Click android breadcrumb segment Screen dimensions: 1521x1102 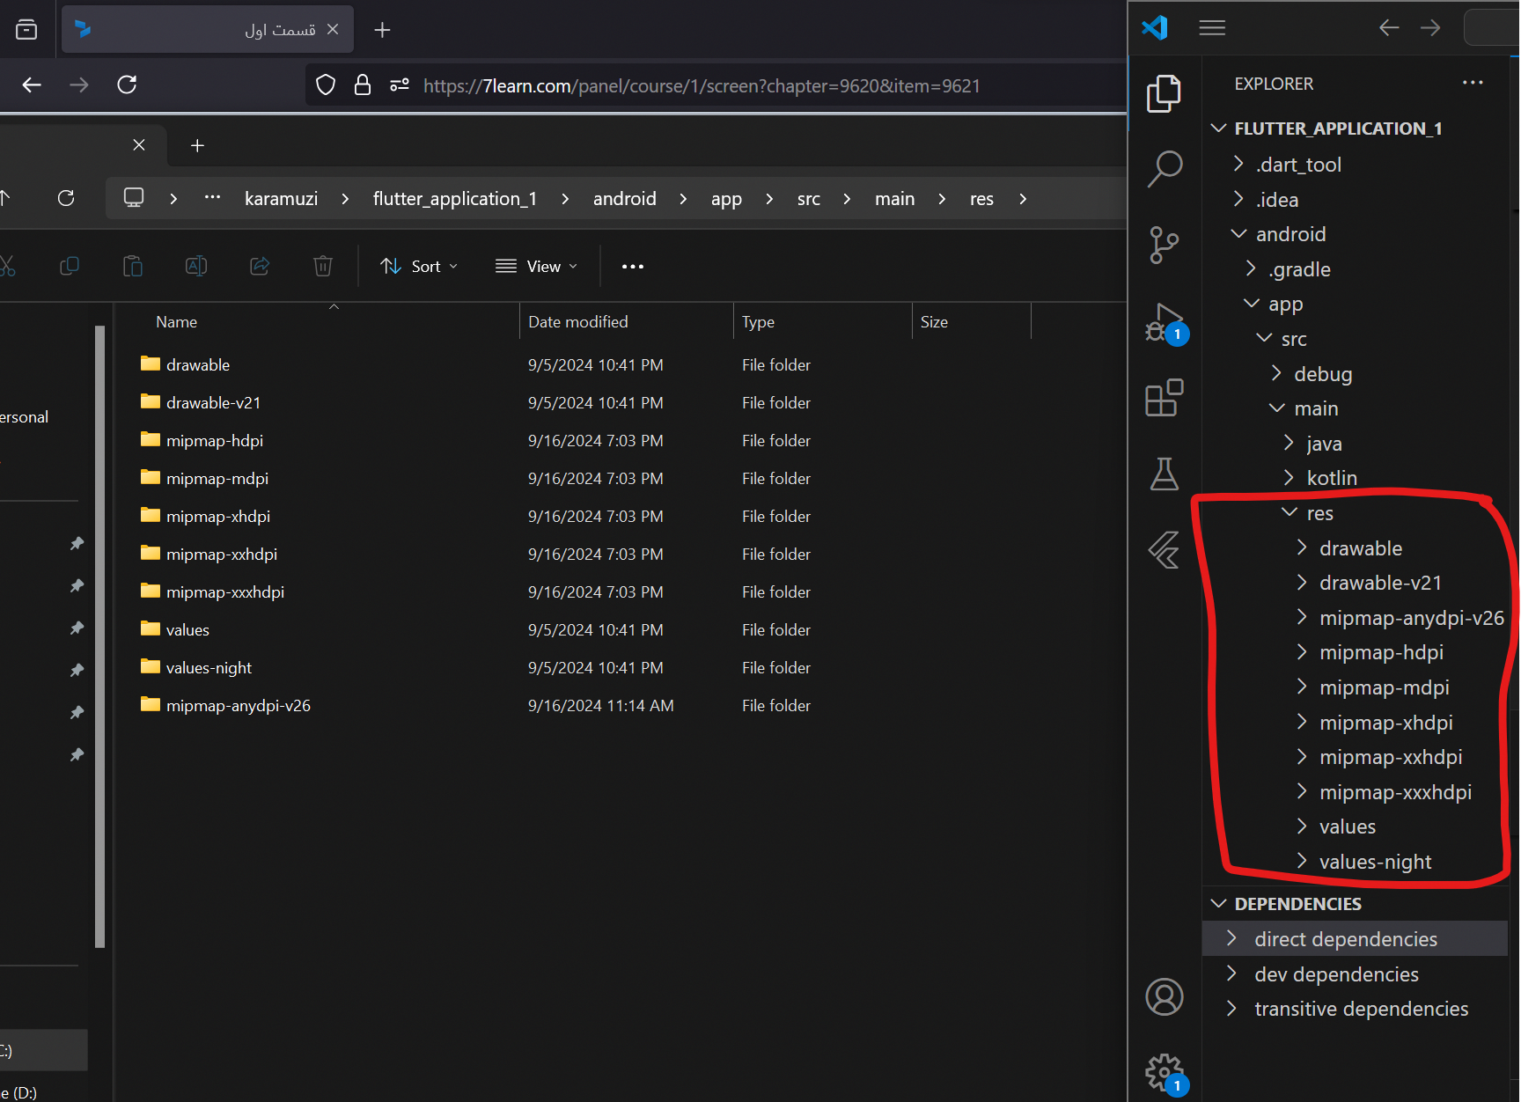tap(625, 199)
